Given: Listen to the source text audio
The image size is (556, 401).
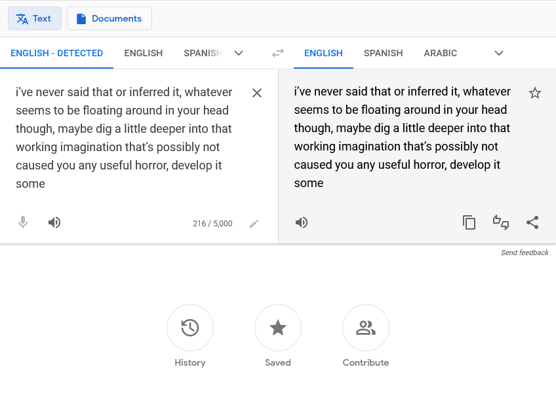Looking at the screenshot, I should pyautogui.click(x=54, y=222).
